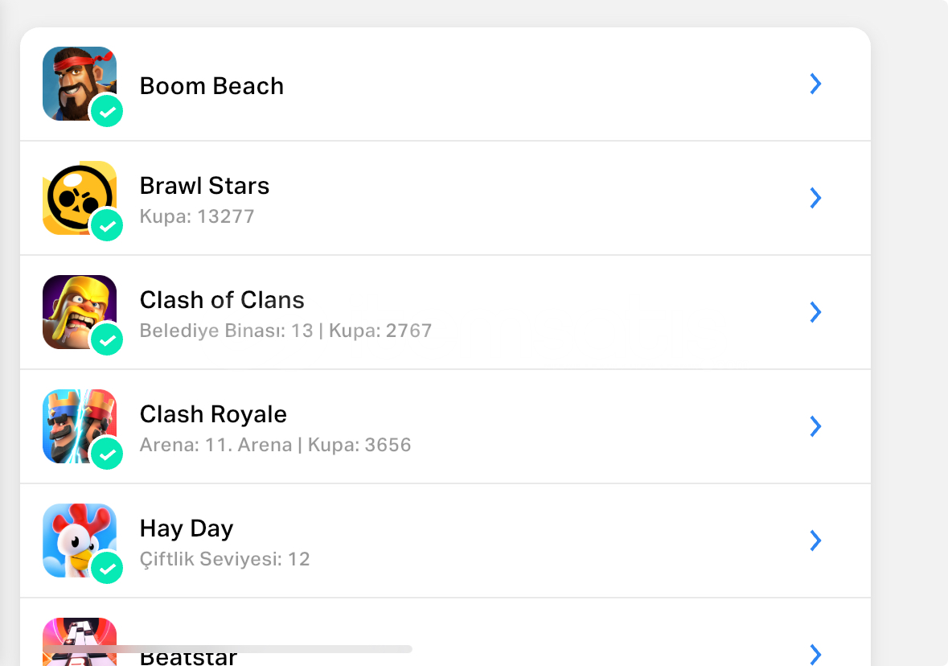Open the Beatstar app icon
Image resolution: width=948 pixels, height=666 pixels.
pyautogui.click(x=80, y=642)
